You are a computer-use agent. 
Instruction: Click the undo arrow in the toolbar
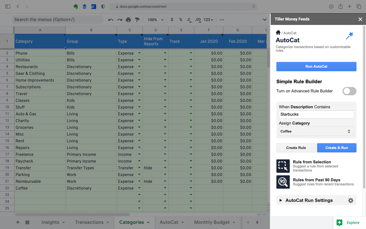tap(111, 20)
